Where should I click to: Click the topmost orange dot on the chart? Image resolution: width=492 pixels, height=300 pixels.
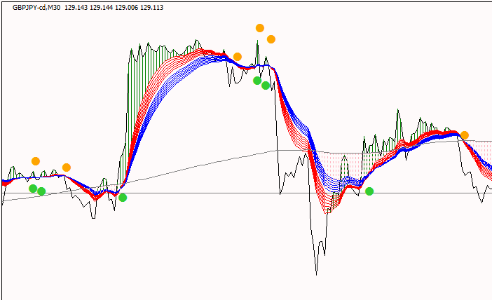(x=260, y=28)
